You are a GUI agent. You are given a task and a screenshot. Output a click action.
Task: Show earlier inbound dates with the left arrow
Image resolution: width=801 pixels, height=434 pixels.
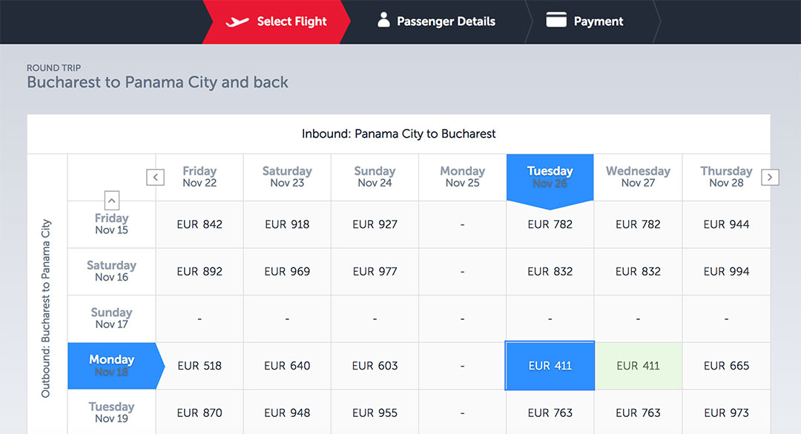point(155,177)
